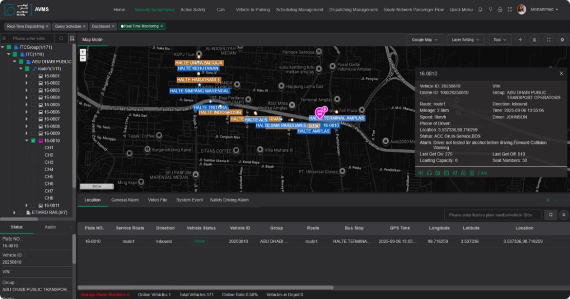Image resolution: width=570 pixels, height=299 pixels.
Task: Expand the ETIHRD RAIL tree node
Action: pyautogui.click(x=15, y=212)
